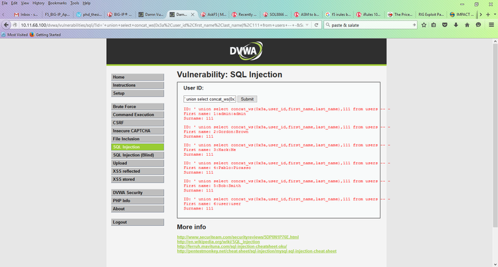Open URL history dropdown arrow
The height and width of the screenshot is (267, 498).
[307, 25]
